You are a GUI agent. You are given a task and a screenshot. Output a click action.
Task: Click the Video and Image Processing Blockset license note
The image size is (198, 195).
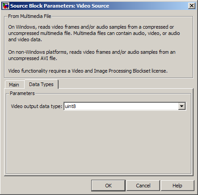[88, 71]
